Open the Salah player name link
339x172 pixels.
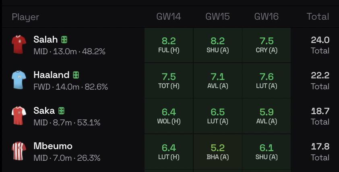coord(45,39)
